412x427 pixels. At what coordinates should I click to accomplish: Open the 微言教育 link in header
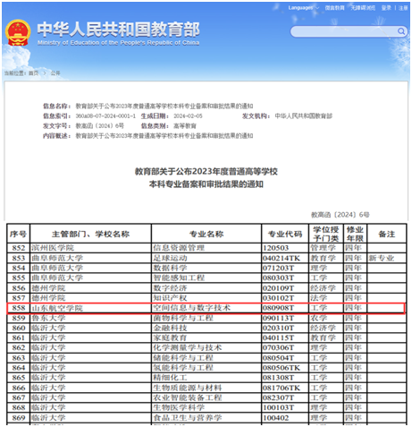tap(334, 8)
